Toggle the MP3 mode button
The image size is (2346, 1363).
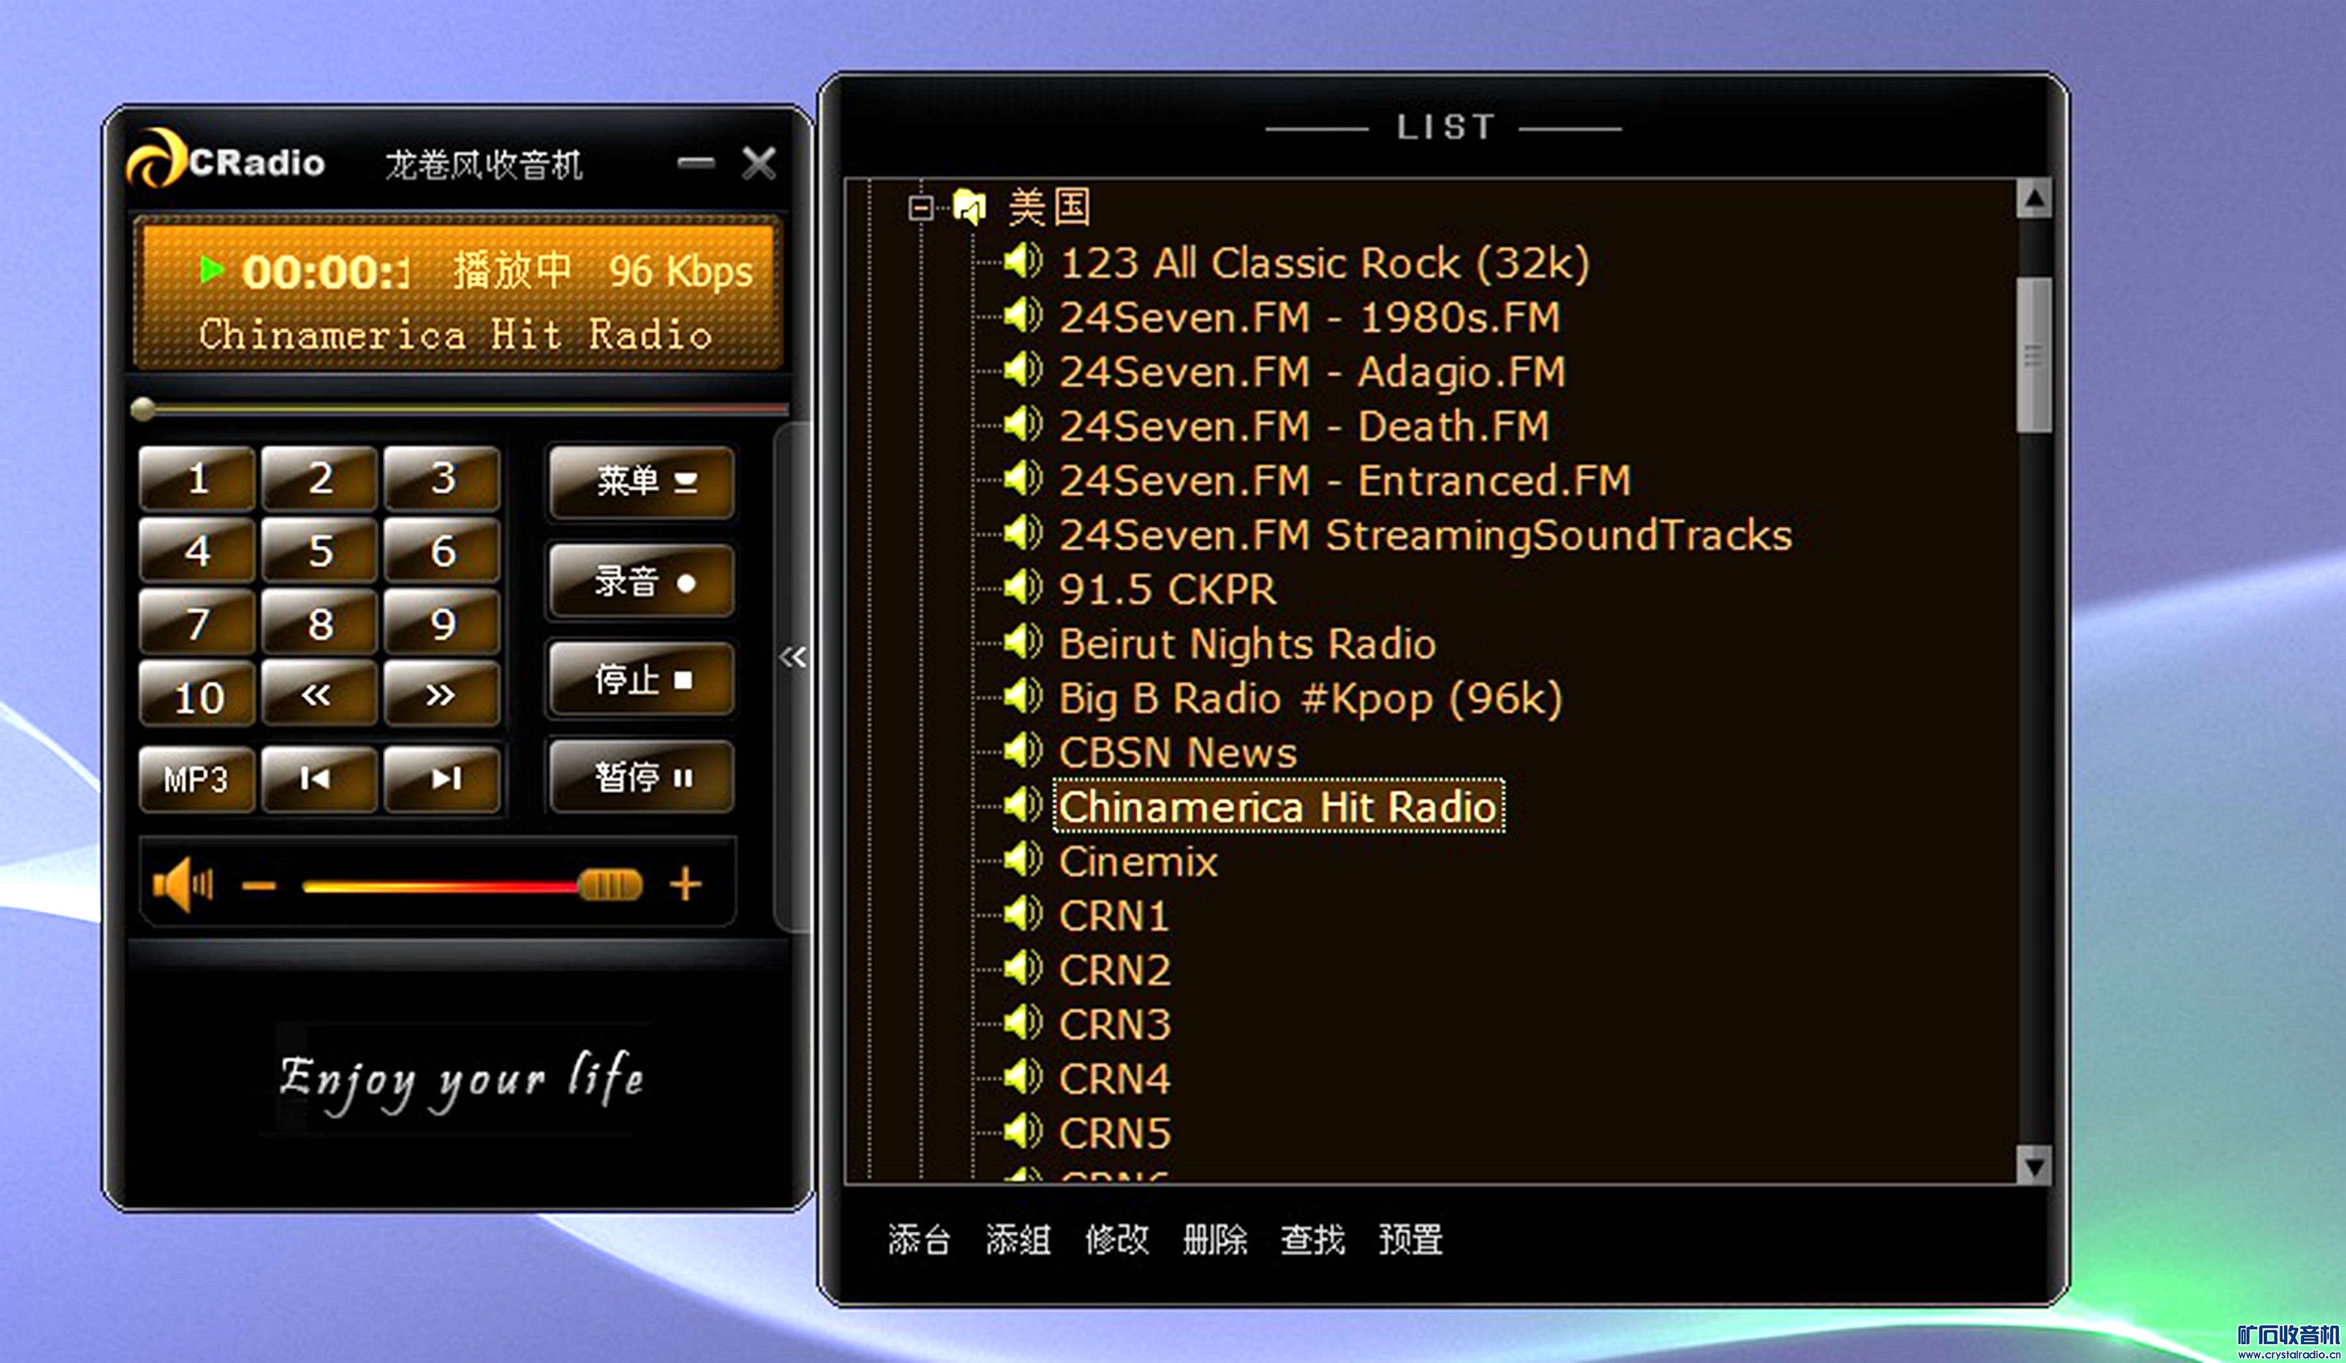(x=195, y=779)
